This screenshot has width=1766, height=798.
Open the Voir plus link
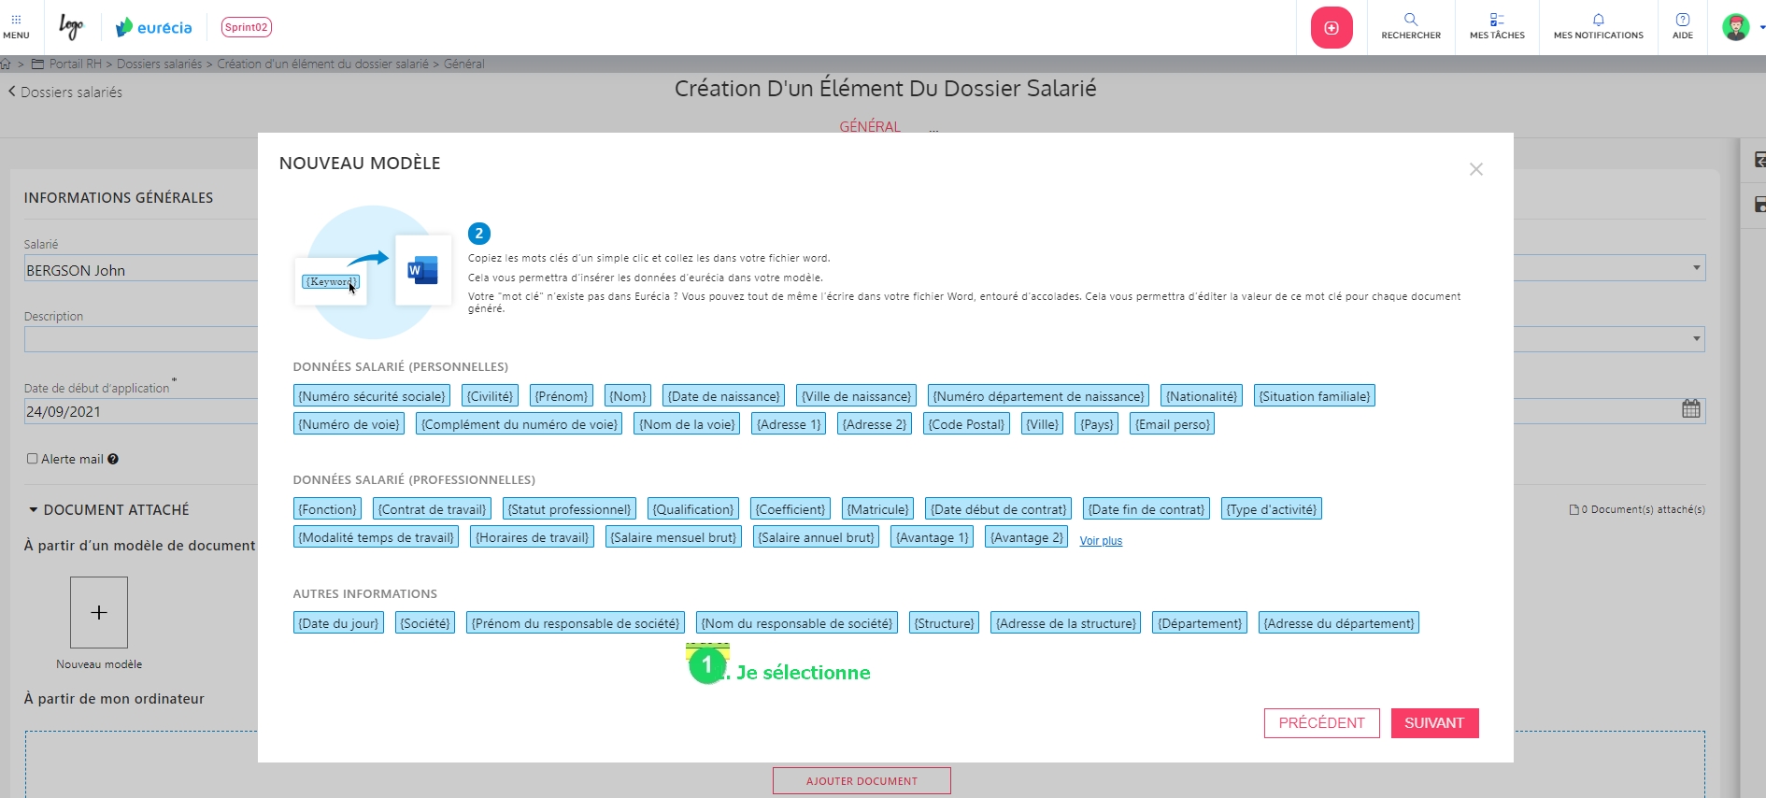tap(1100, 541)
